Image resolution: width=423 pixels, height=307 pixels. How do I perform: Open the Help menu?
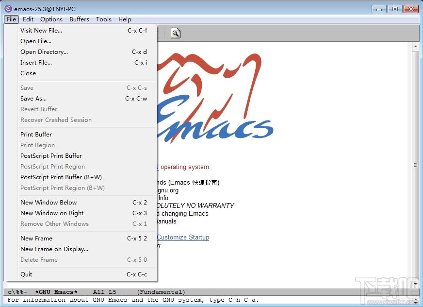click(x=125, y=19)
